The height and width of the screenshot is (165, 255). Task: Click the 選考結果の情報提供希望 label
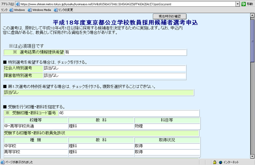click(x=34, y=52)
